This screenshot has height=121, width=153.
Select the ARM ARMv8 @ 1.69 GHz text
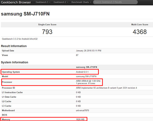(88, 81)
